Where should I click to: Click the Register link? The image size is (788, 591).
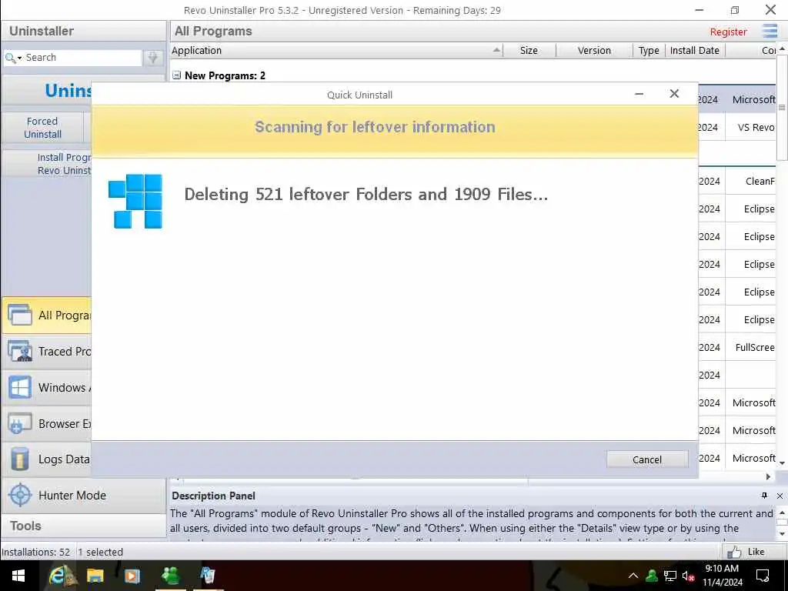728,32
